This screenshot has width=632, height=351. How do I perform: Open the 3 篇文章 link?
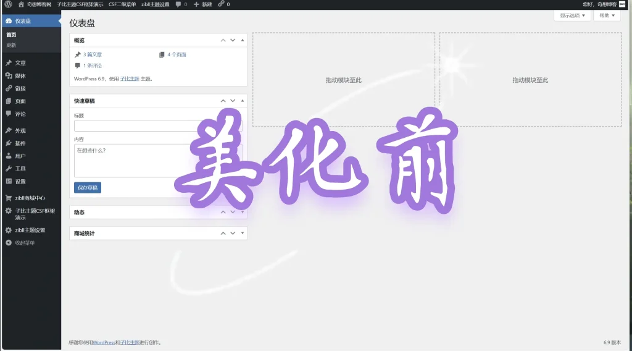pos(93,54)
